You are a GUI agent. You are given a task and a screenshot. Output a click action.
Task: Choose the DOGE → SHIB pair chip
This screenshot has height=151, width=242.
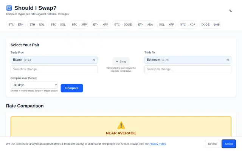211,25
